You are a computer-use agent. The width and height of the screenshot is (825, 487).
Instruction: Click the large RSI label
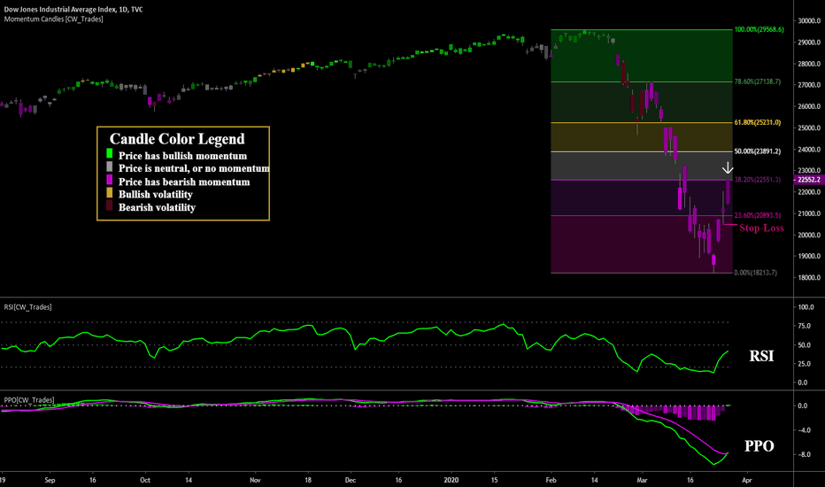(761, 357)
